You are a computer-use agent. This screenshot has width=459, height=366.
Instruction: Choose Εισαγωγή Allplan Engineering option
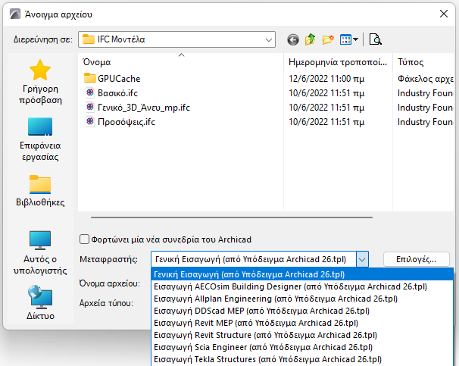pyautogui.click(x=302, y=299)
